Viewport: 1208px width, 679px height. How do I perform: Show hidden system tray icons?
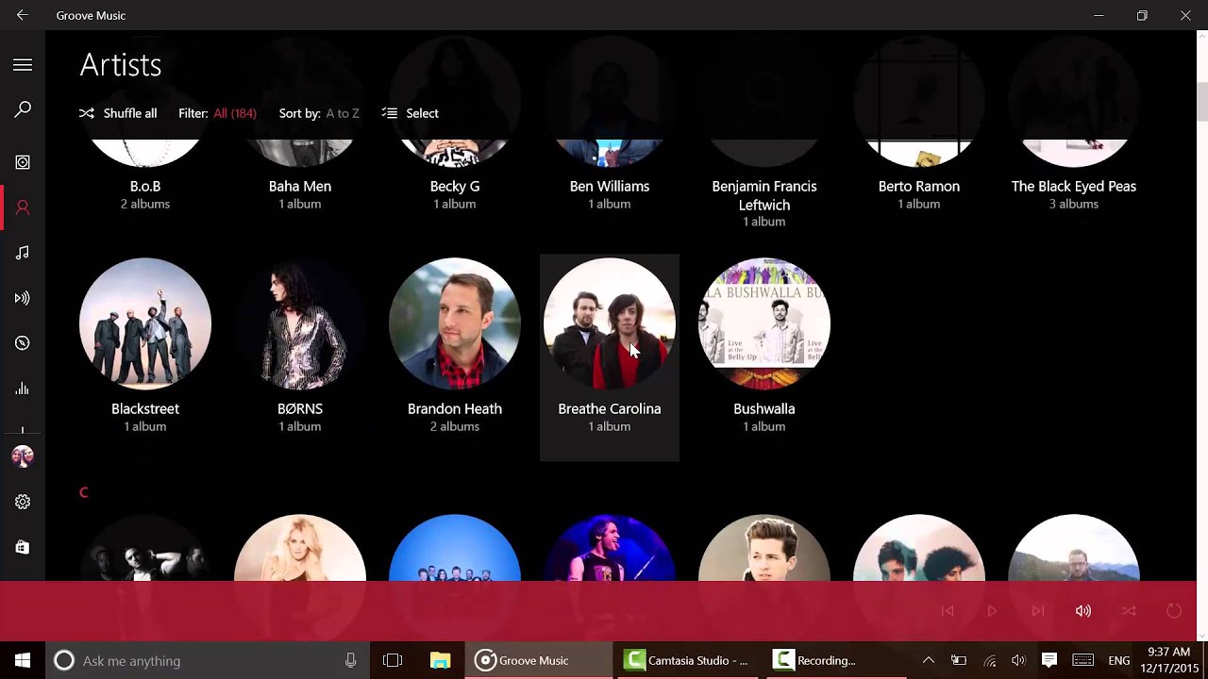coord(929,660)
